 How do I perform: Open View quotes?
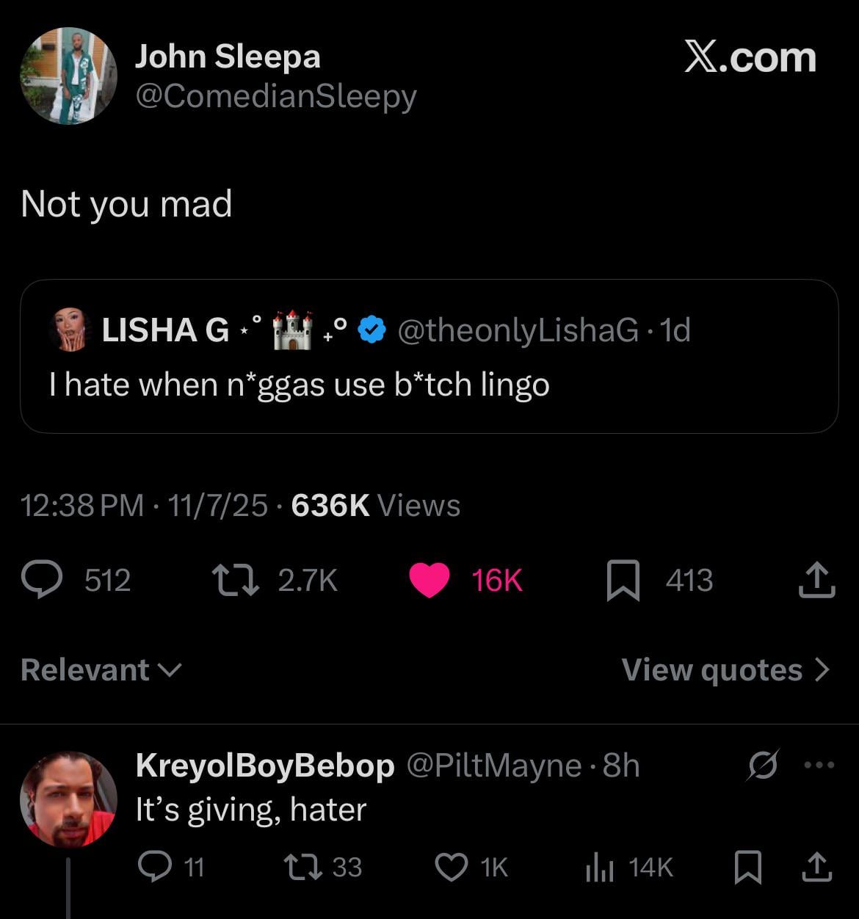(725, 669)
